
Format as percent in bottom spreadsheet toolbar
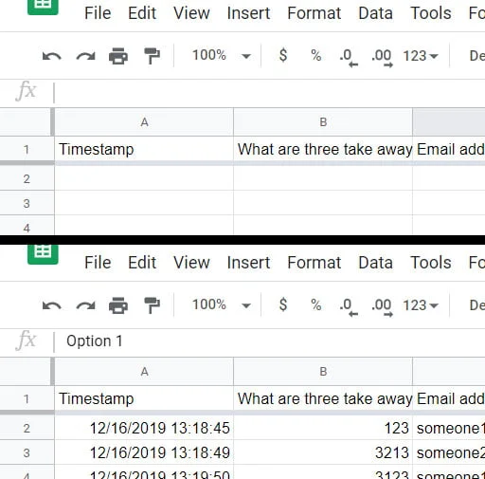point(316,304)
